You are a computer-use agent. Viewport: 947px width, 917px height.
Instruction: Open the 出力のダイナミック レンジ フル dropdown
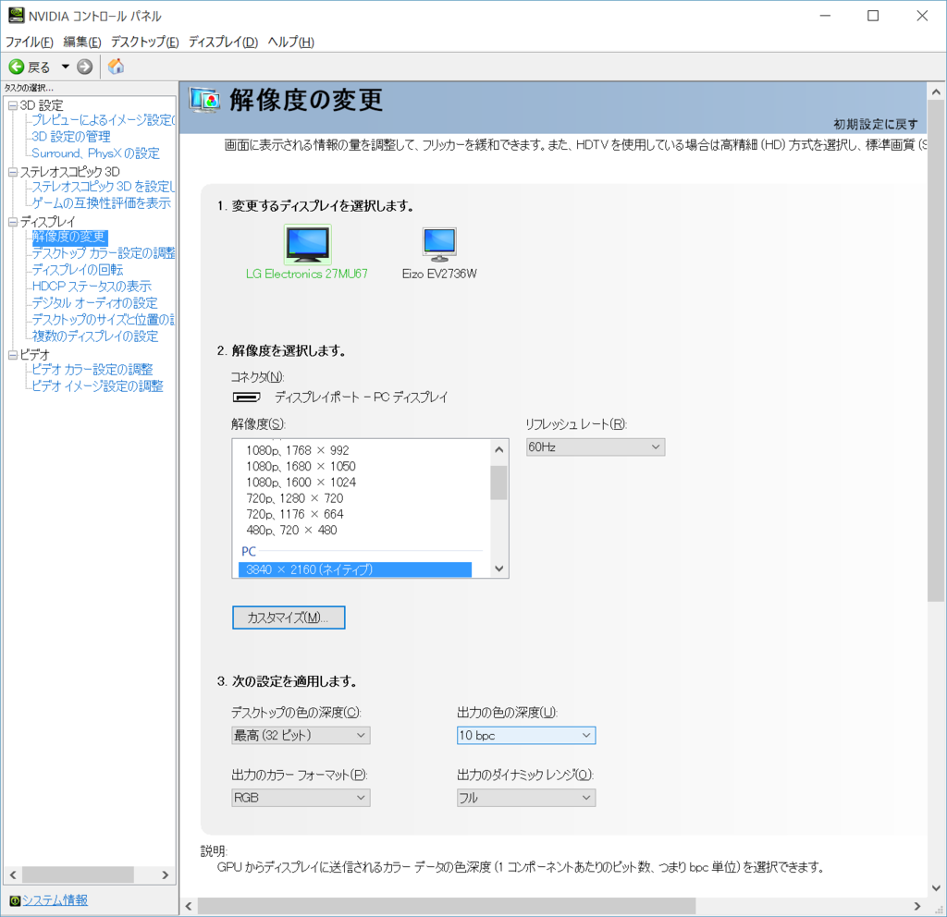click(x=526, y=798)
